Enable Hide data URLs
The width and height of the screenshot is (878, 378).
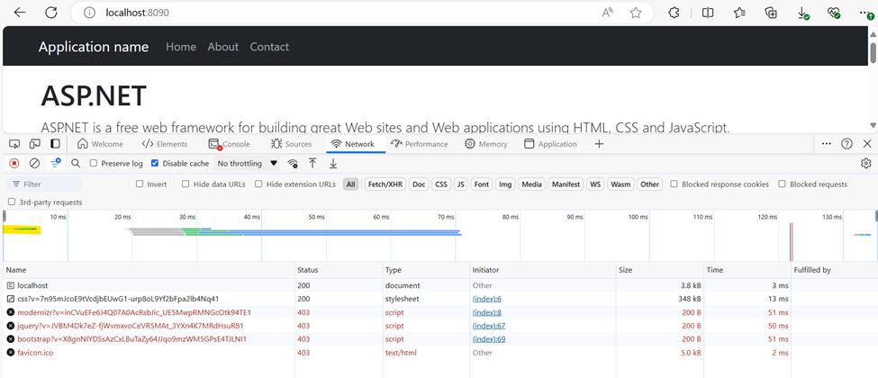click(x=186, y=184)
